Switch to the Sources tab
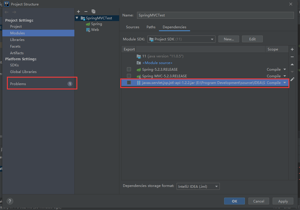 pos(132,27)
